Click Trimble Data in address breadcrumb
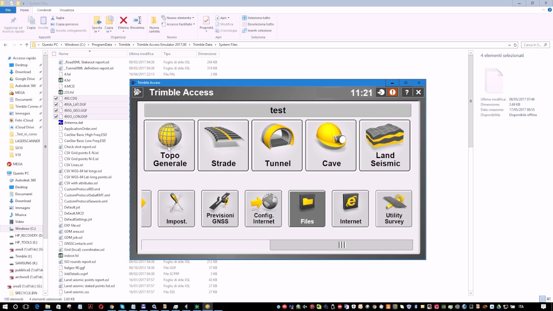Viewport: 553px width, 311px height. pos(203,45)
